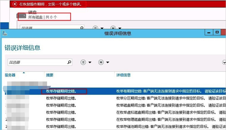Viewport: 226px width, 130px height.
Task: Click the background list options icon under 磁盘
Action: (95, 28)
